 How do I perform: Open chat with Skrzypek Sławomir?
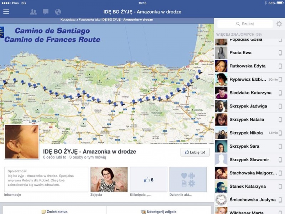[x=249, y=160]
